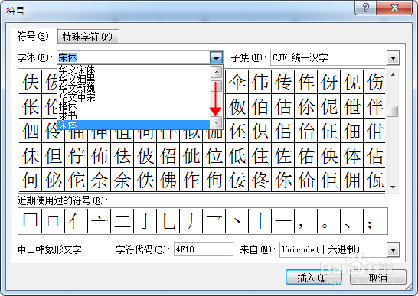This screenshot has height=296, width=418.
Task: Pick the 二 recent symbol
Action: [122, 221]
